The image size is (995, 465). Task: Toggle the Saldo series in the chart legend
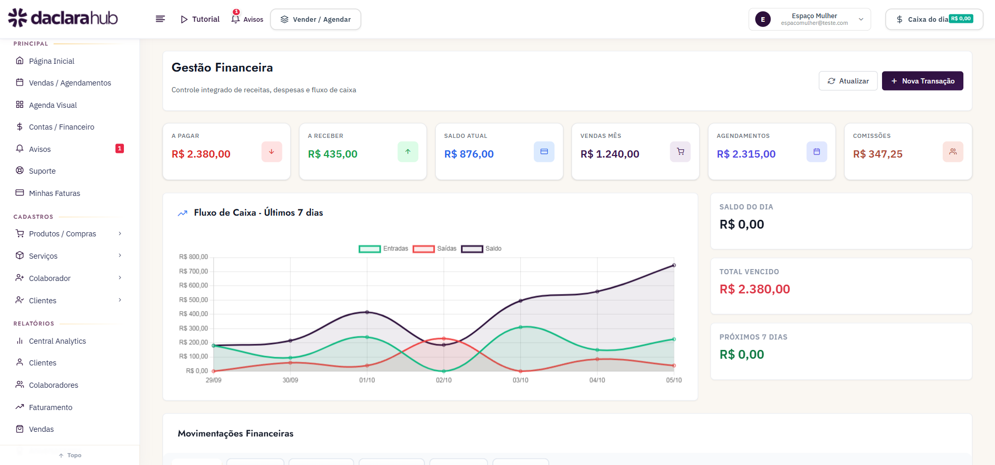pyautogui.click(x=481, y=249)
